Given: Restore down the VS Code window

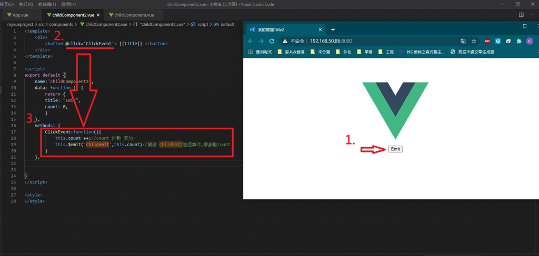Looking at the screenshot, I should 518,4.
